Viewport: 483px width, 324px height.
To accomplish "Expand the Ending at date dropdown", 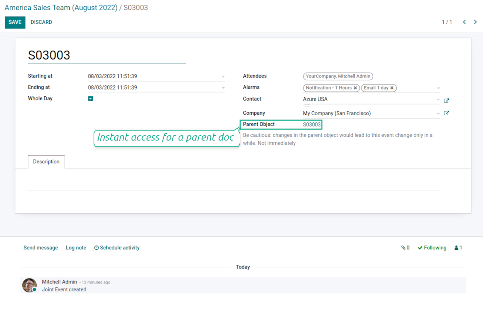I will [223, 88].
